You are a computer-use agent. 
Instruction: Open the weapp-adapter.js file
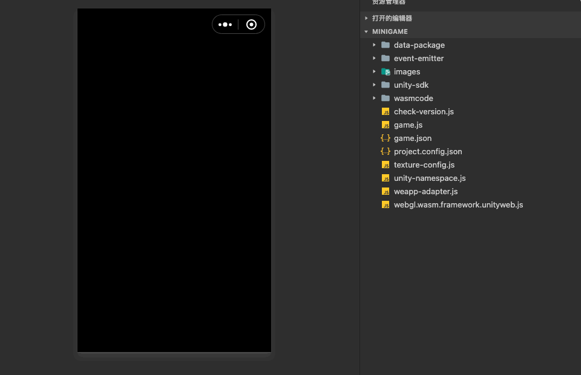(x=425, y=192)
